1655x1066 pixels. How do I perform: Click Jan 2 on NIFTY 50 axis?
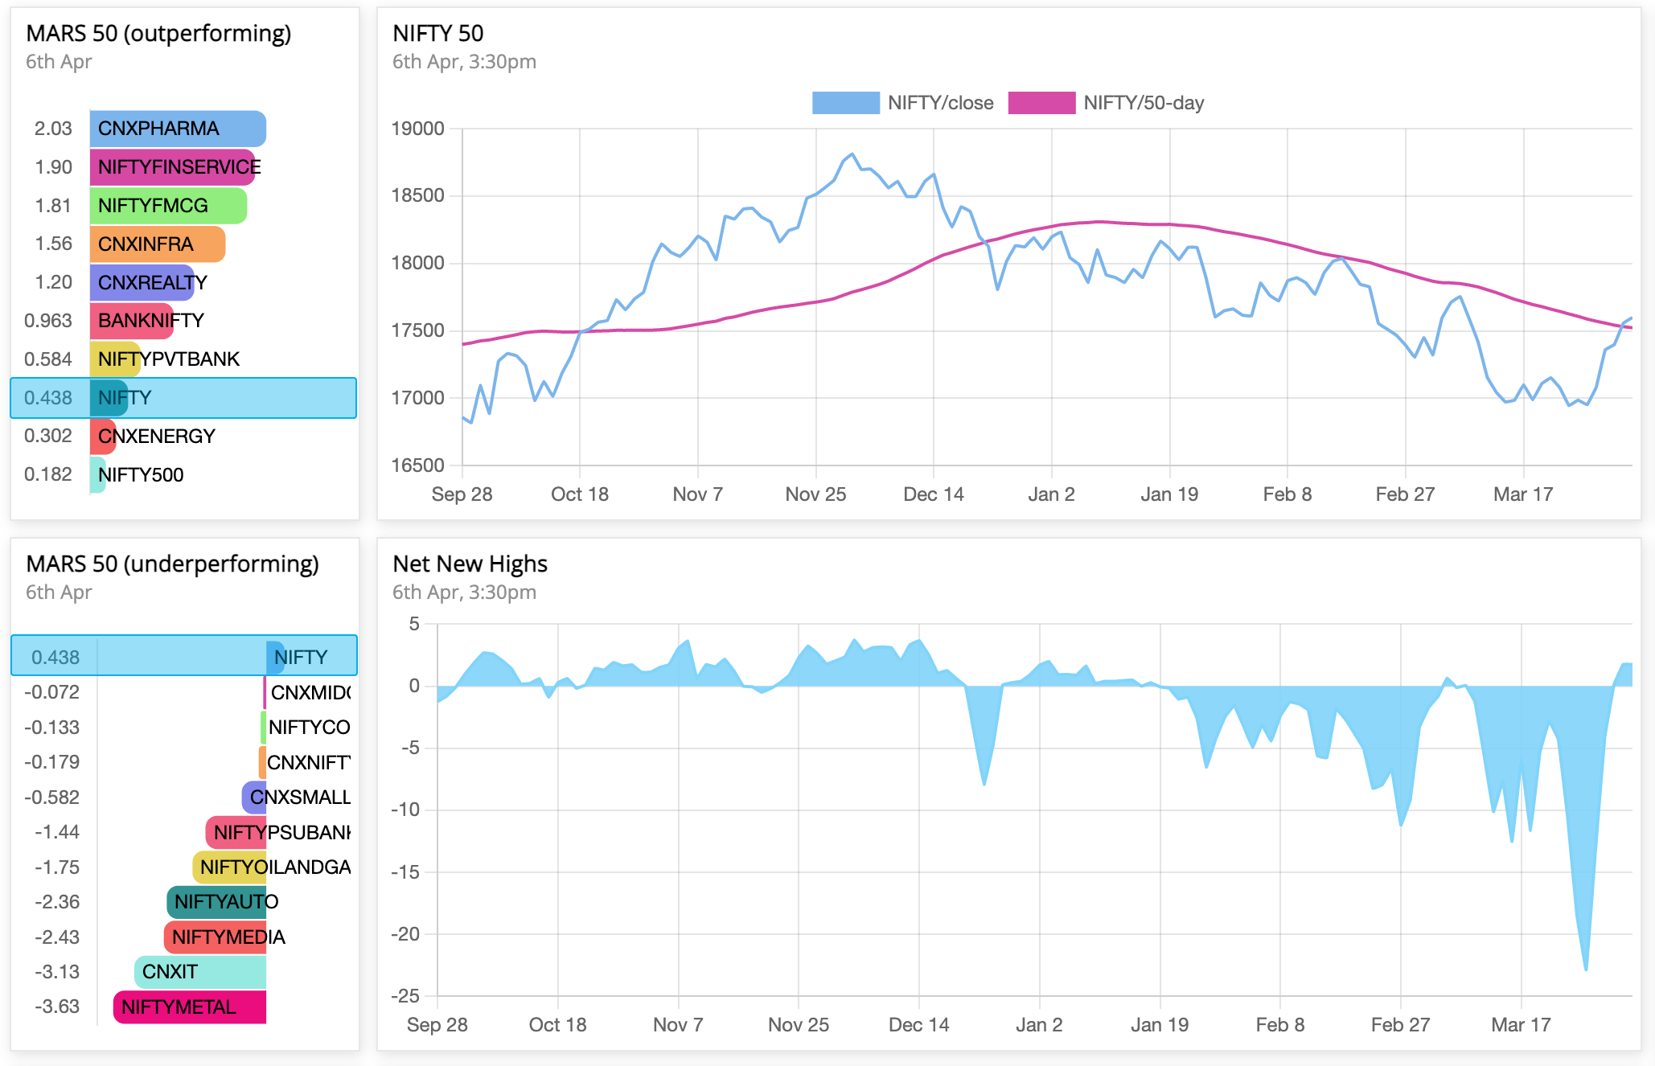1051,494
